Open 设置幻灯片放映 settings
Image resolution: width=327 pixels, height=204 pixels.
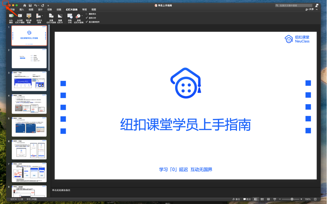tap(51, 18)
